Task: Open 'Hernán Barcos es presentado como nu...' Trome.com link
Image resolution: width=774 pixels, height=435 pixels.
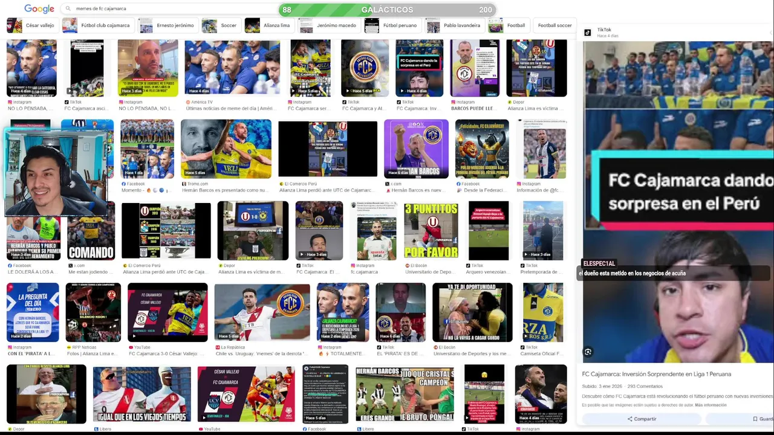Action: pos(225,190)
